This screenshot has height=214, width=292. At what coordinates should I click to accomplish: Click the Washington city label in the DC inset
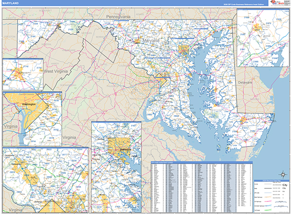29,104
